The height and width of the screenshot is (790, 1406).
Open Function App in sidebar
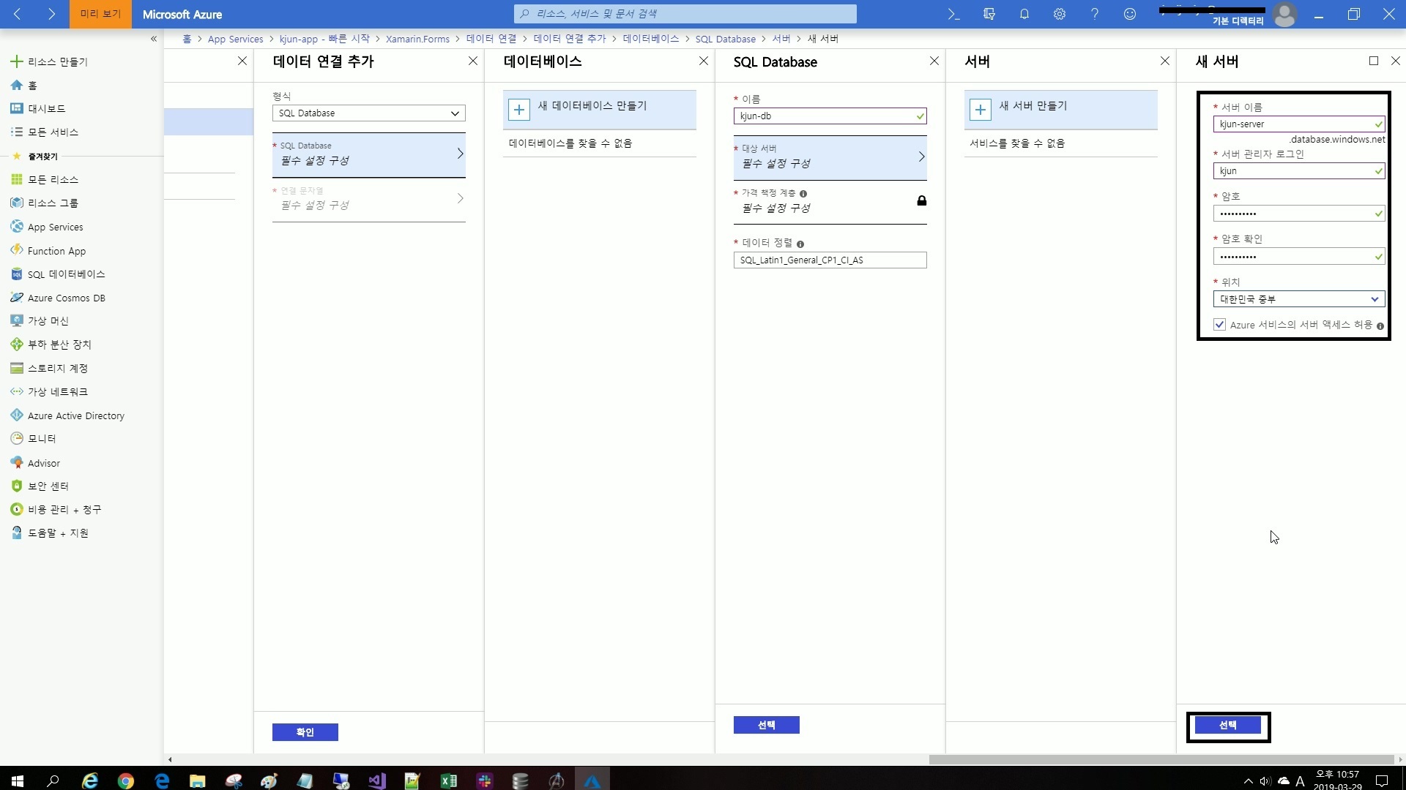tap(56, 251)
